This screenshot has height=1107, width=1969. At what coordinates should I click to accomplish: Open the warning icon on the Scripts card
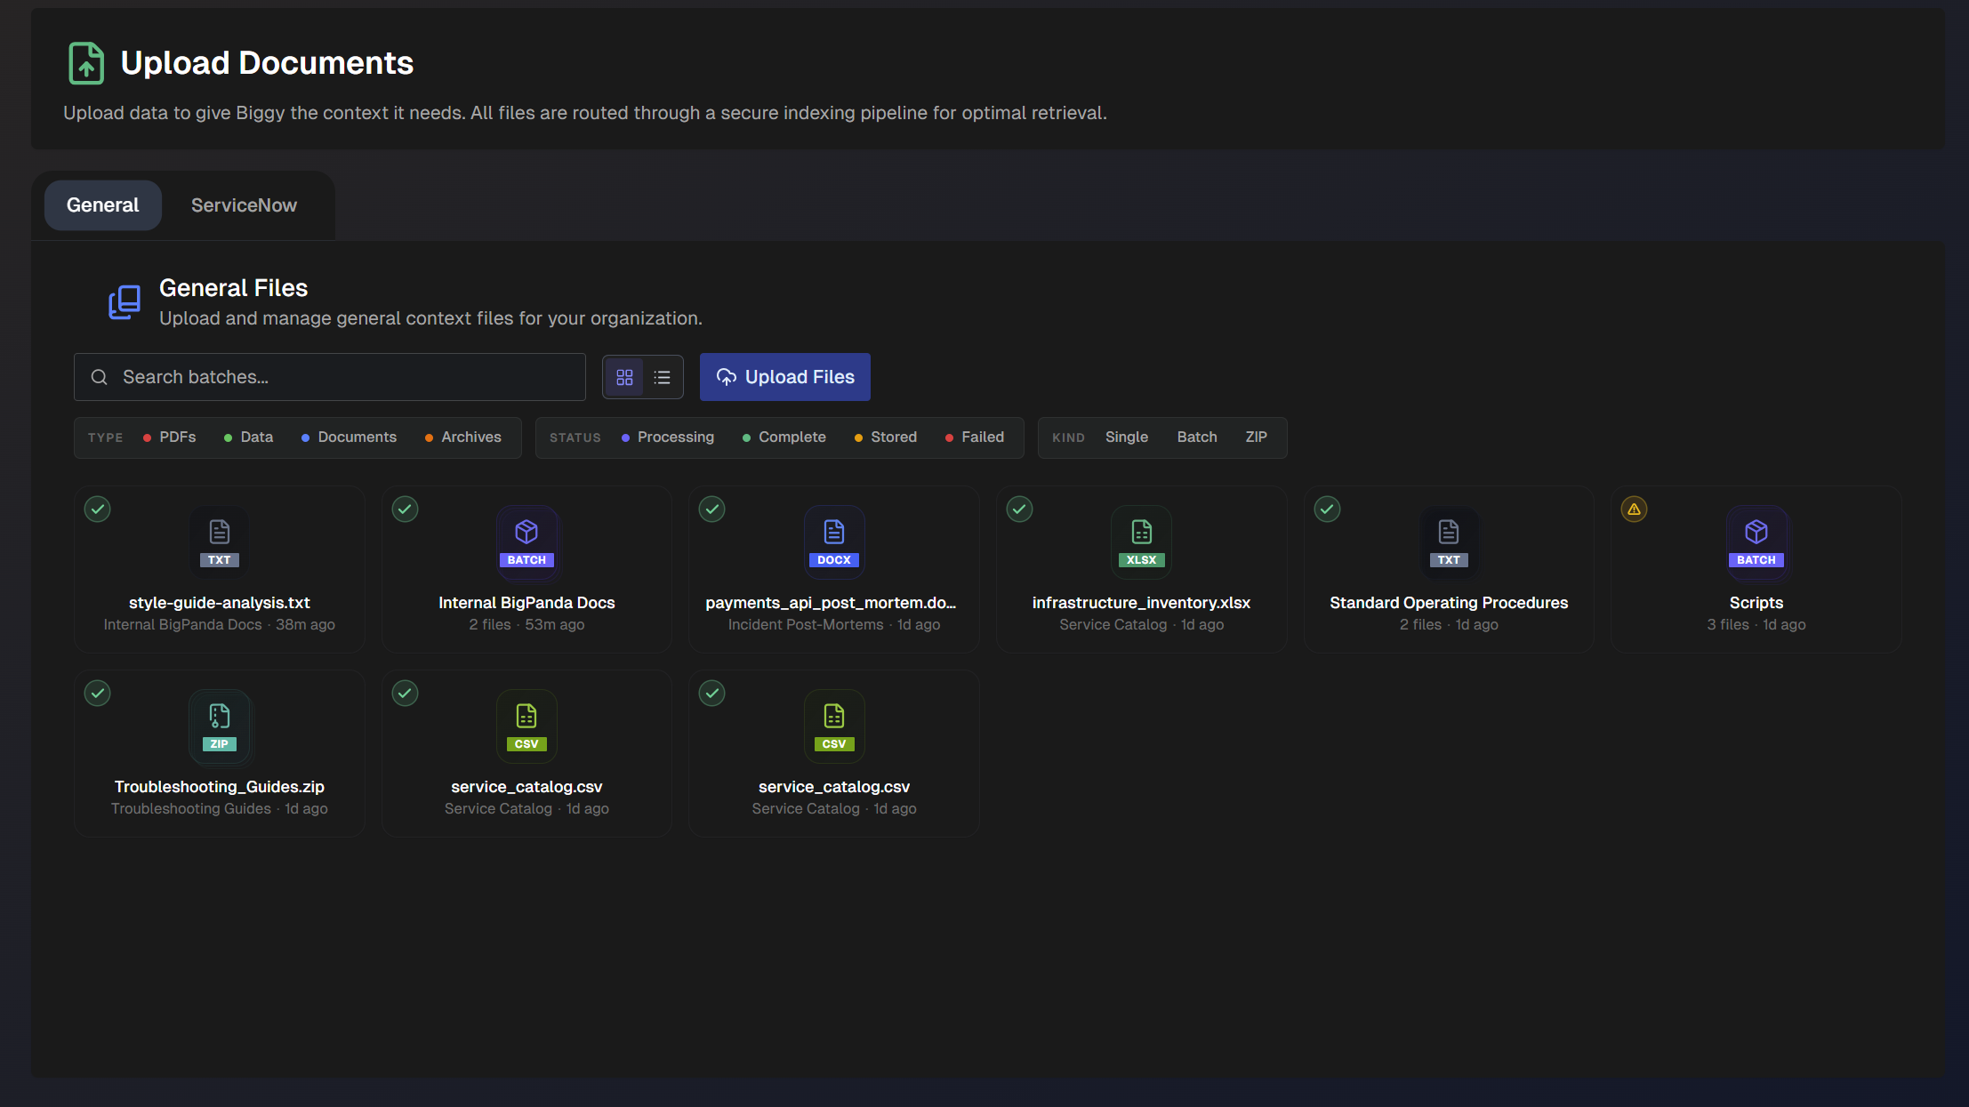[1635, 509]
